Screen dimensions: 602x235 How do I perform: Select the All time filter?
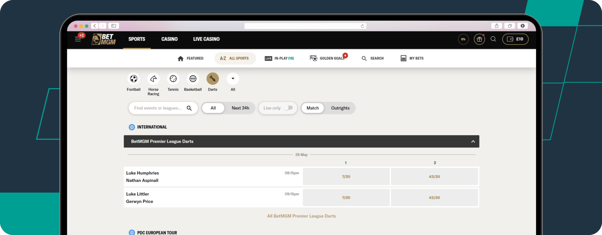point(213,108)
